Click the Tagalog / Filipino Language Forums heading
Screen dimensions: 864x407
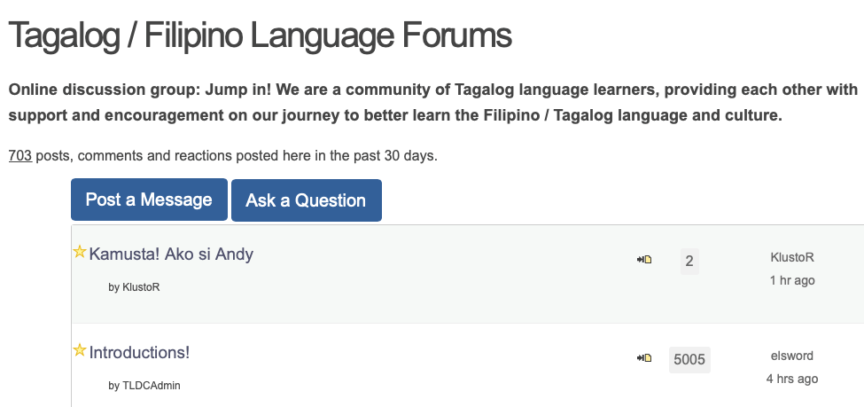click(260, 35)
